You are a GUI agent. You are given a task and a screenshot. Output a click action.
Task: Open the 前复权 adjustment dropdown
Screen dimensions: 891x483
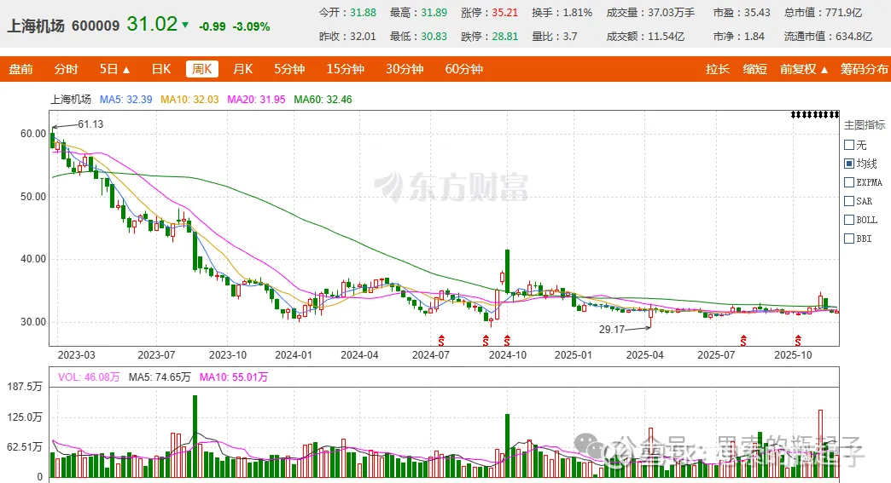(x=803, y=69)
